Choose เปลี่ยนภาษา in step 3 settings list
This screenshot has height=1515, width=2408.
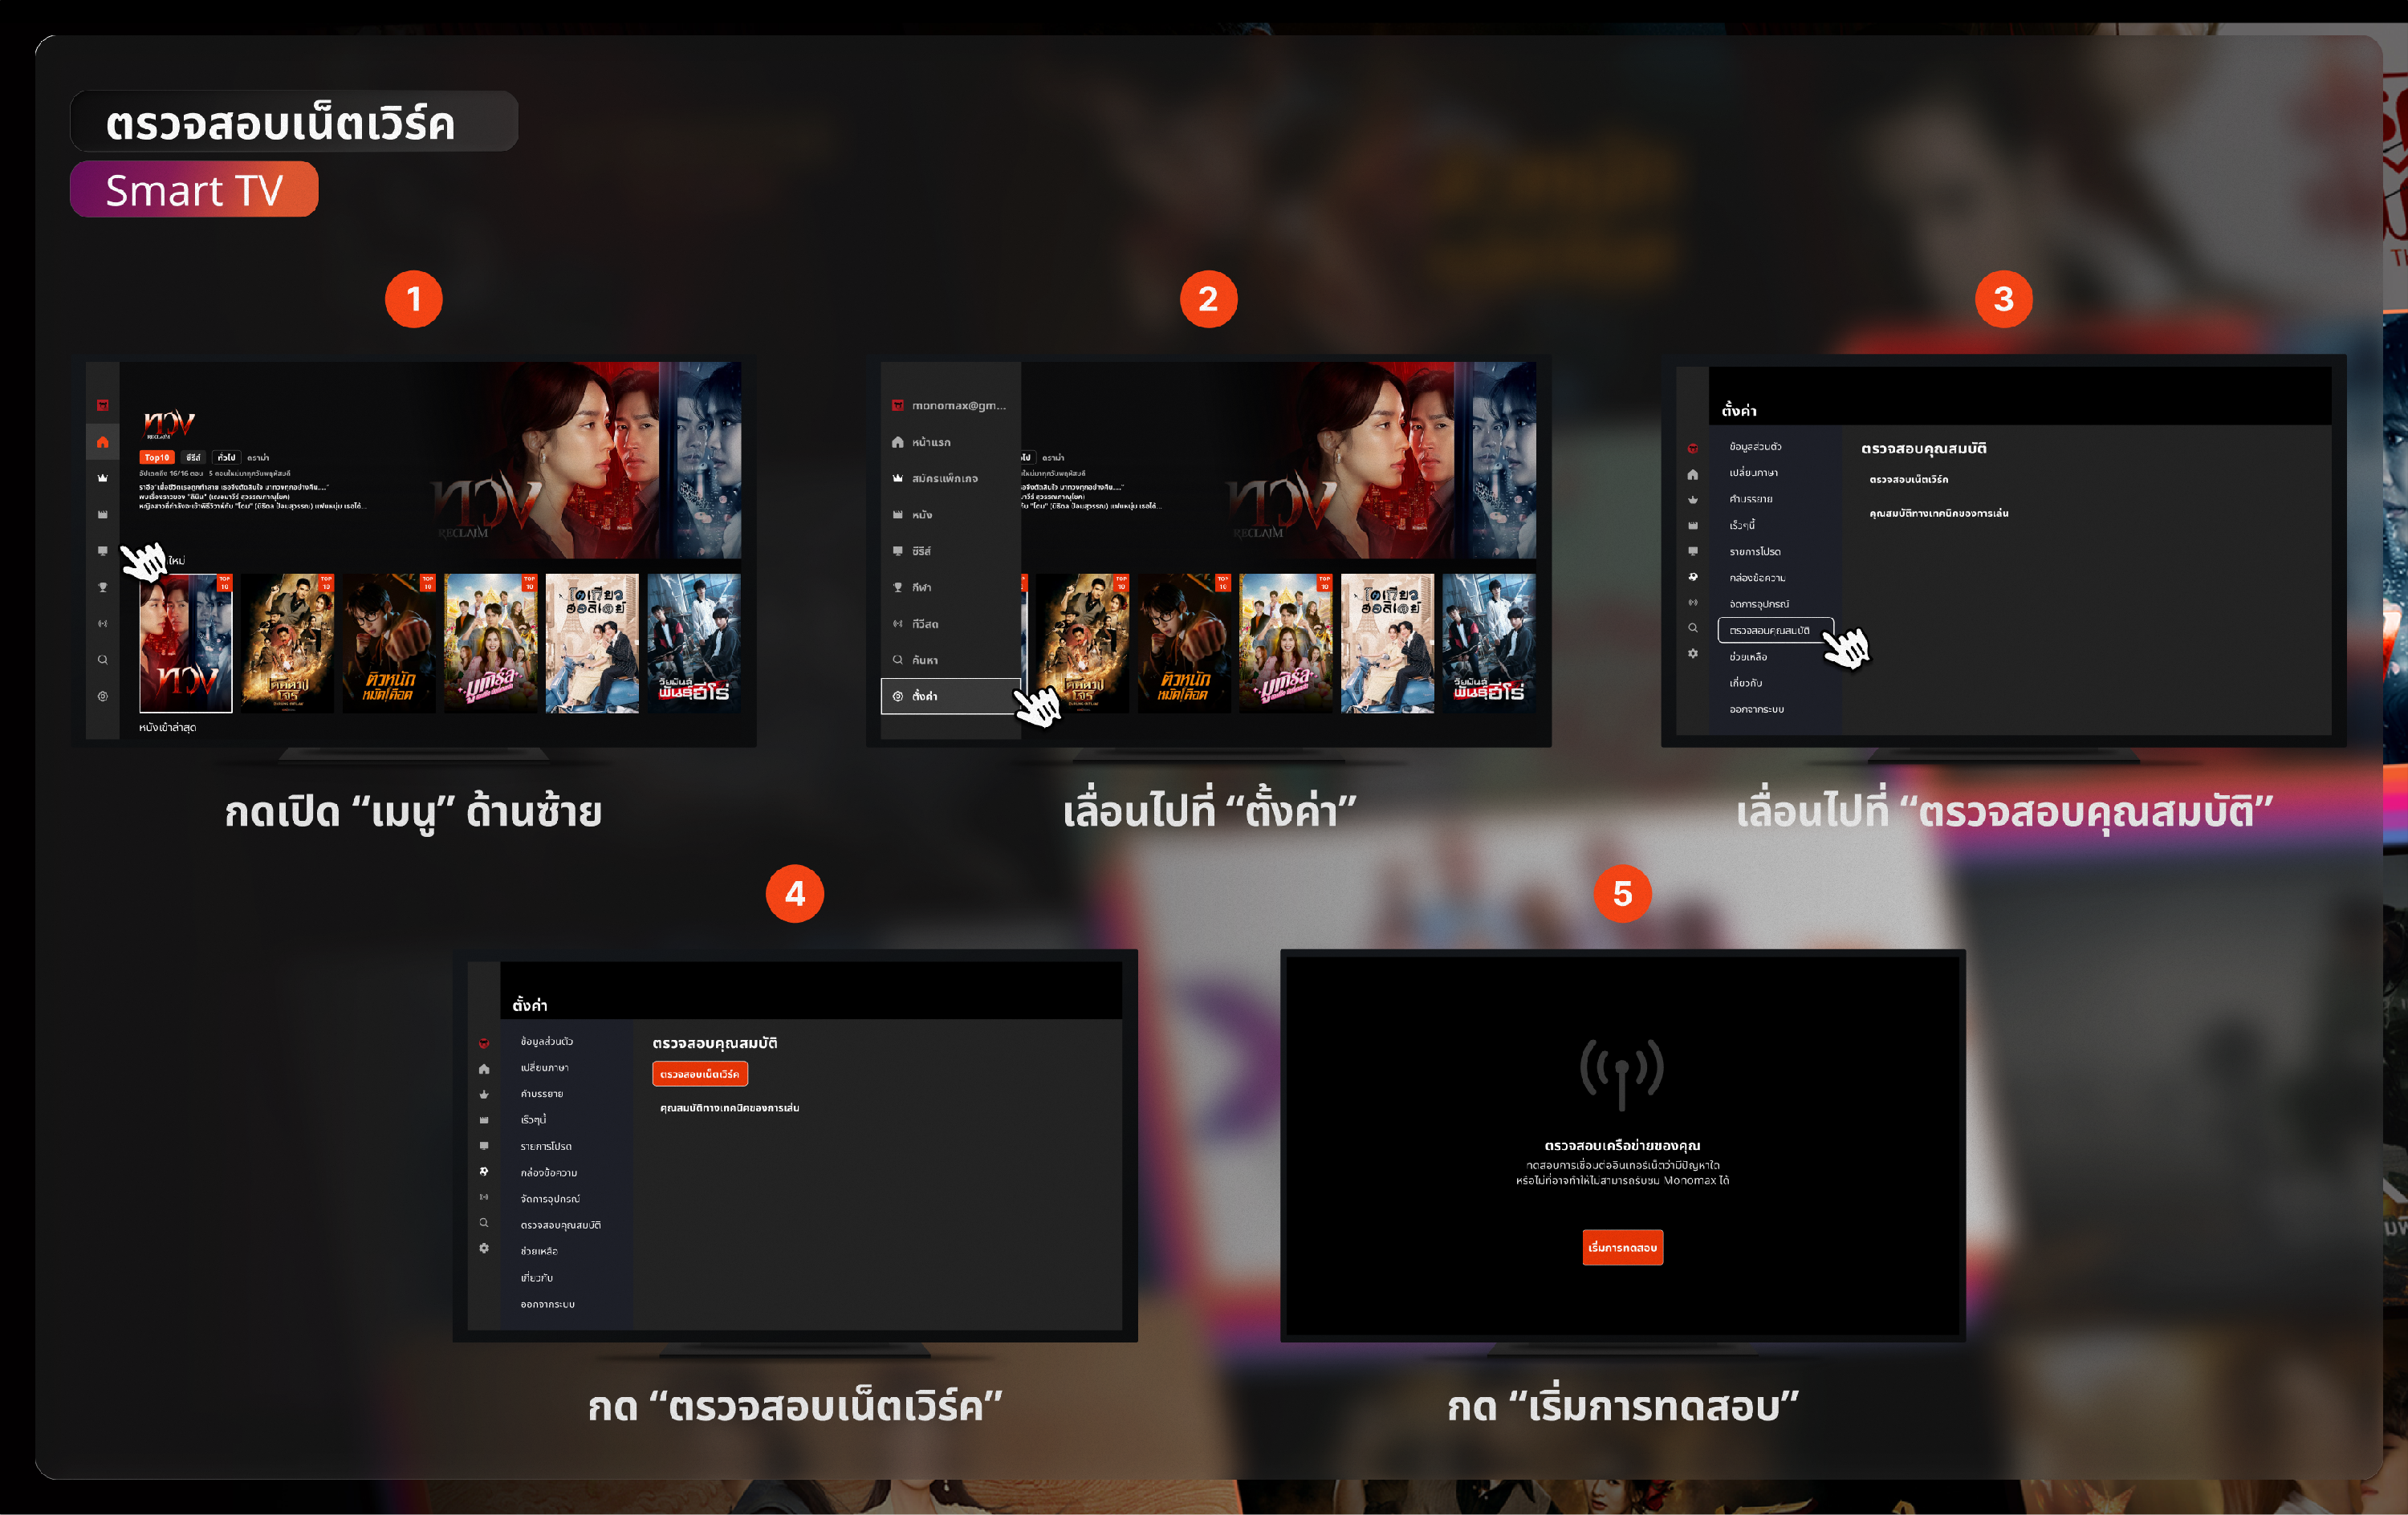tap(1753, 473)
